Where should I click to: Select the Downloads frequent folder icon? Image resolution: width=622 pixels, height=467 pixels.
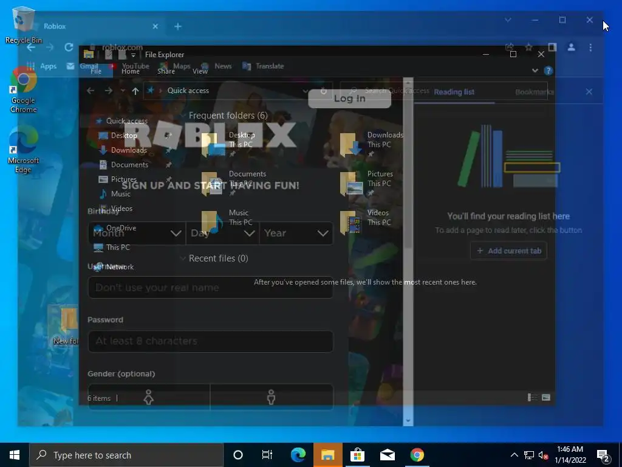351,145
